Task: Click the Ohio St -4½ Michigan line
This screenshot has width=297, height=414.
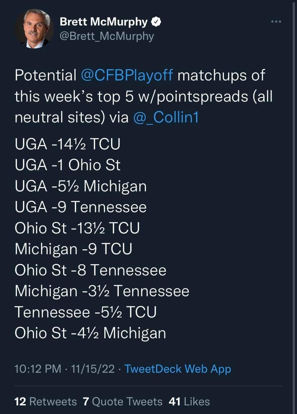Action: (90, 333)
